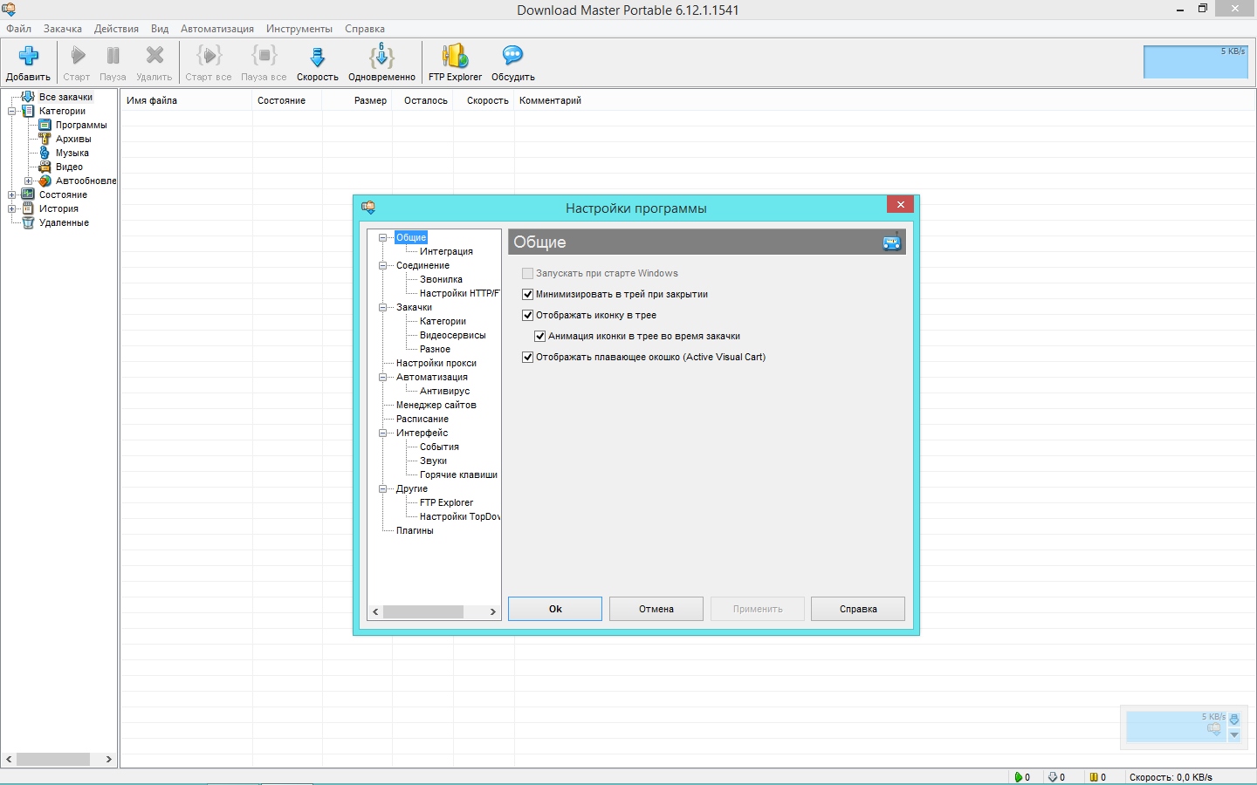
Task: Open the Скорость speed icon
Action: [x=318, y=57]
